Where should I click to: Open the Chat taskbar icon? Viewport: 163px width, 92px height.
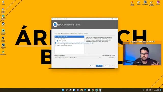click(x=78, y=90)
